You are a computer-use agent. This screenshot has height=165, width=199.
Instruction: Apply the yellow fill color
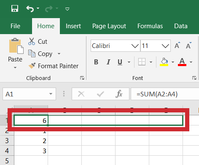click(x=164, y=62)
